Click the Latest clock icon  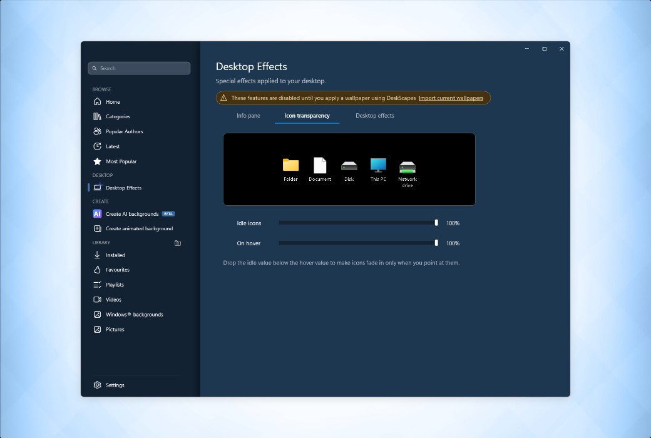(97, 146)
